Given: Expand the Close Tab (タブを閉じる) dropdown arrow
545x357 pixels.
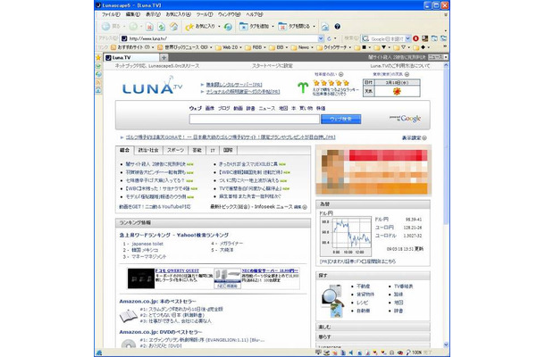Looking at the screenshot, I should point(314,27).
